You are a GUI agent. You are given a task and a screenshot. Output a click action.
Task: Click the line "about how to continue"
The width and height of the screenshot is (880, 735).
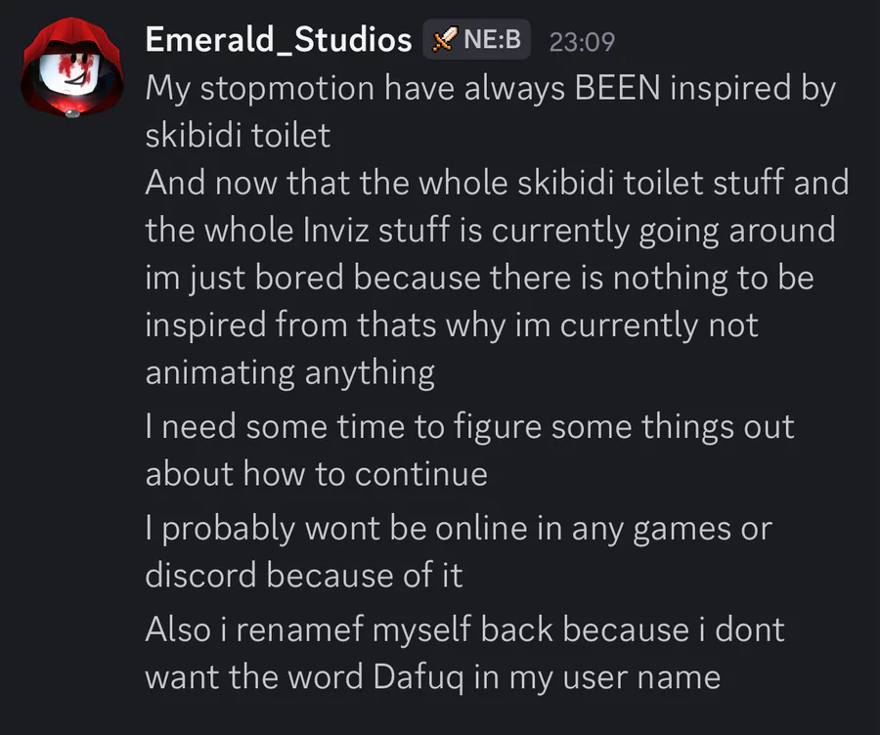click(316, 474)
